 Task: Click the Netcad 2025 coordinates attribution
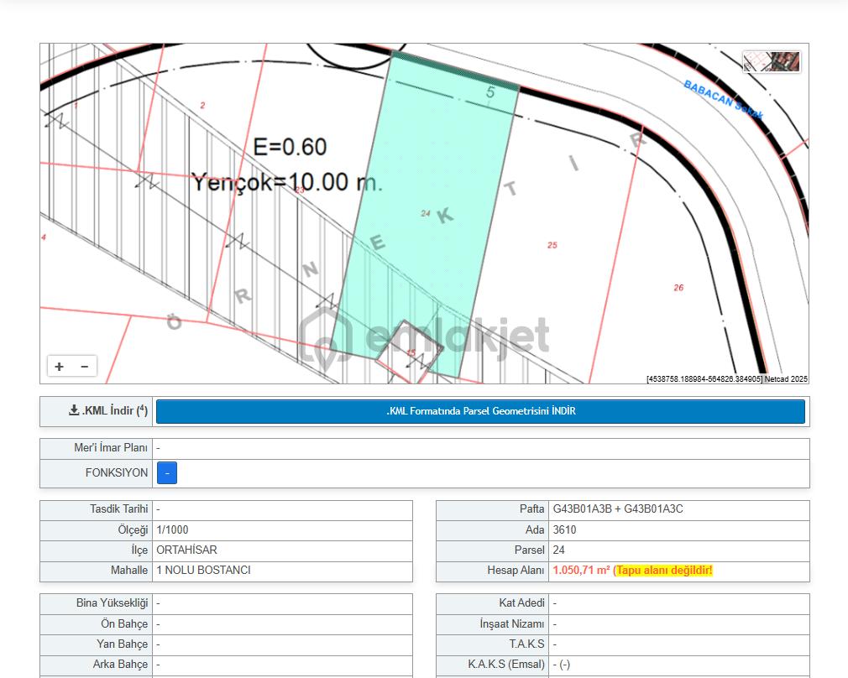pos(727,379)
